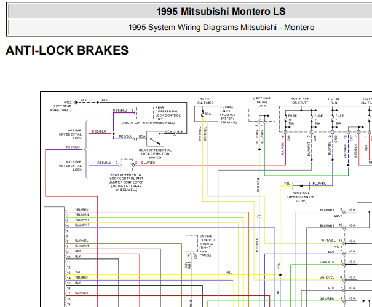Click pin 4 BLU/WHT wire label

click(x=82, y=225)
